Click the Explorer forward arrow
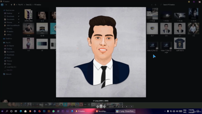This screenshot has height=114, width=202. (6, 5)
